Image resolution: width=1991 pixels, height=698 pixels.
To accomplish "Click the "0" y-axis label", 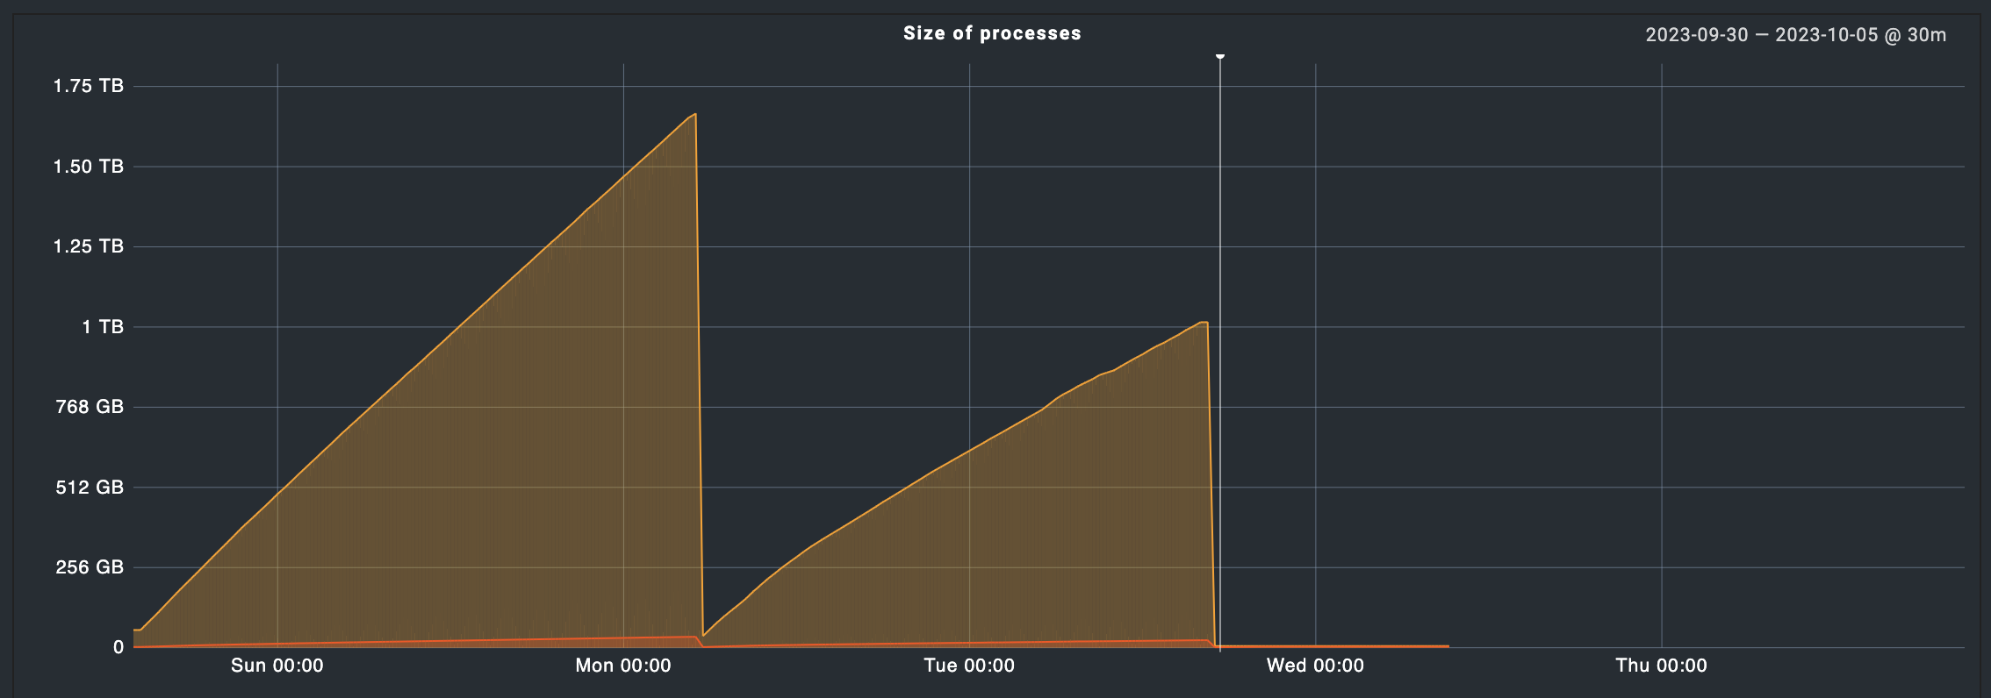I will tap(119, 648).
